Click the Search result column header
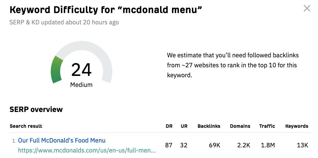Viewport: 318px width, 158px height. 26,126
